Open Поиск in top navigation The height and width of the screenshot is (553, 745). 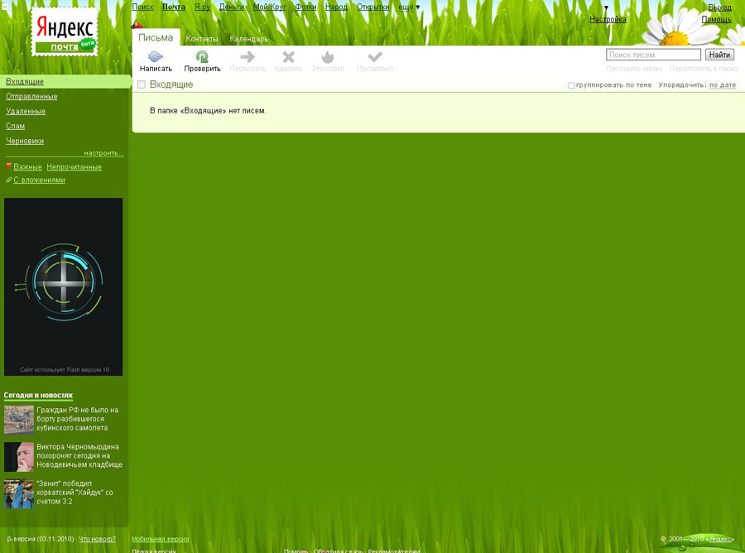click(x=142, y=7)
